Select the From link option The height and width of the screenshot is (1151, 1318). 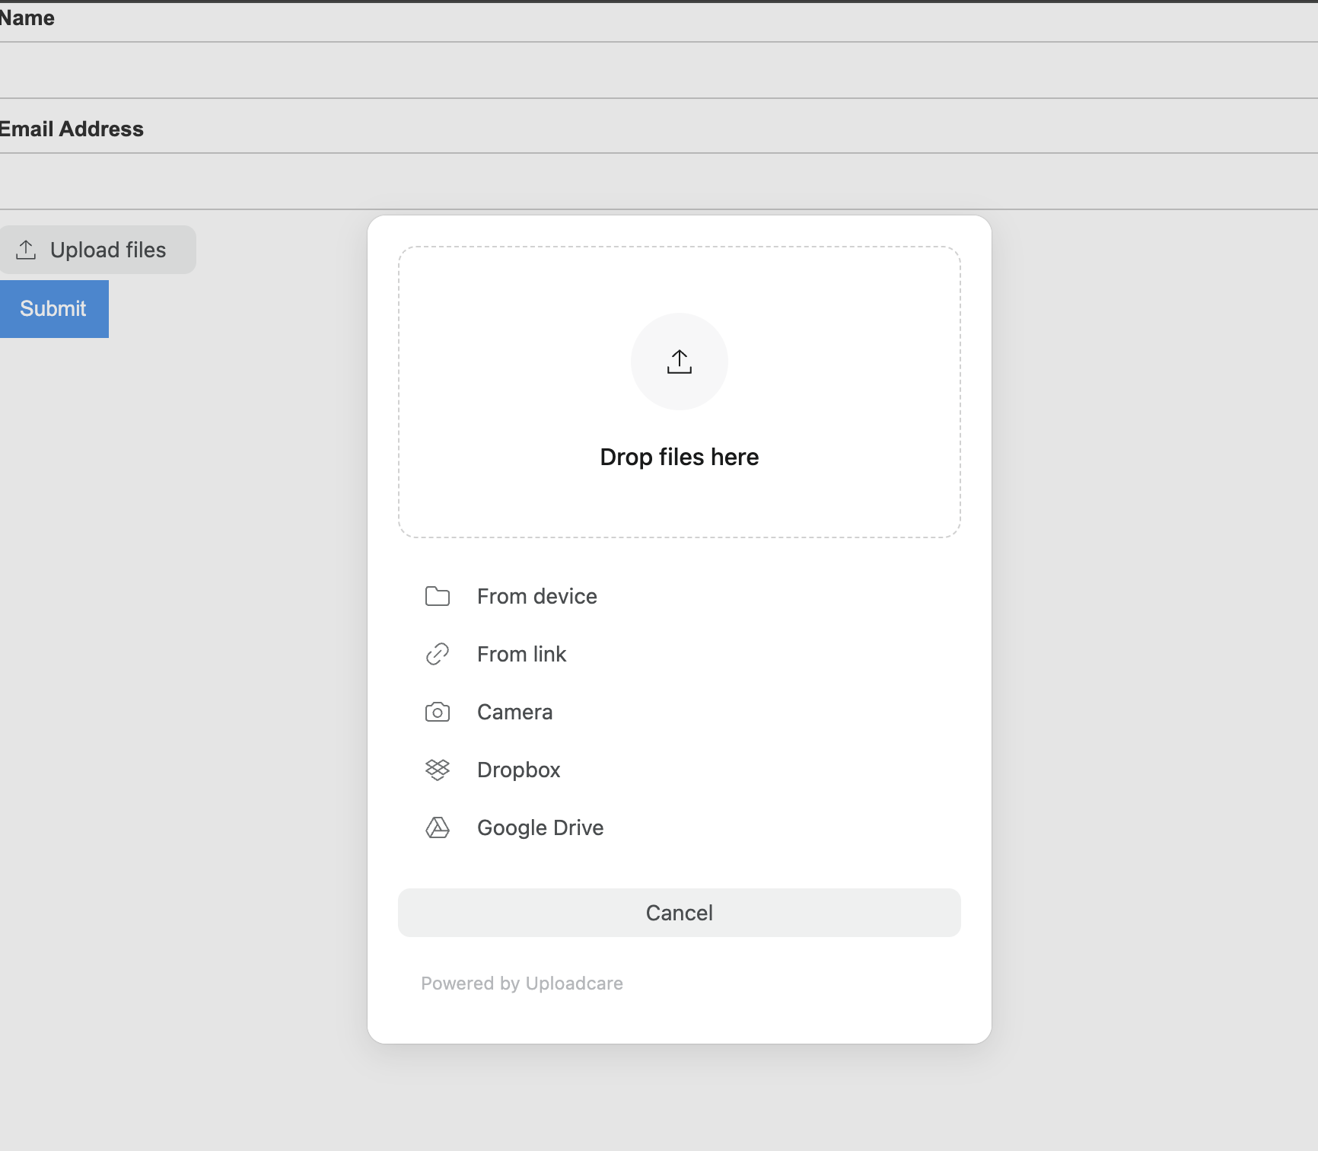point(521,654)
